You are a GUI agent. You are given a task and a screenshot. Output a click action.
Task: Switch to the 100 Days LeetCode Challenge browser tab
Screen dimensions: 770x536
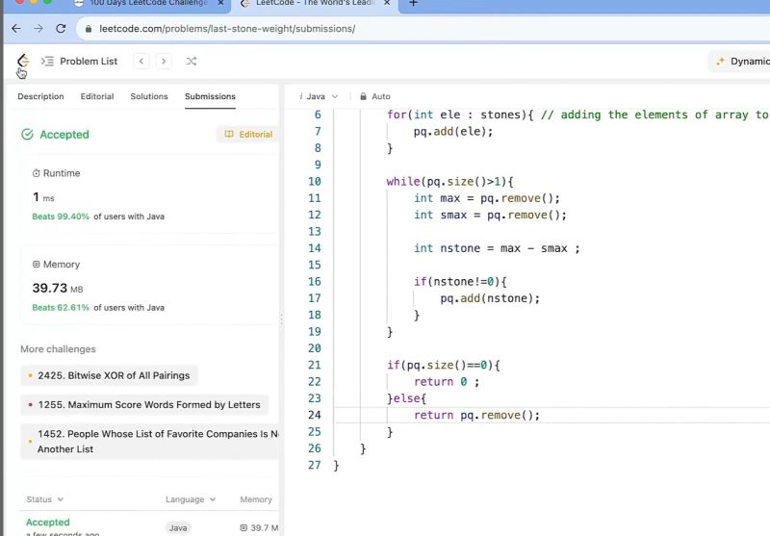pyautogui.click(x=147, y=4)
